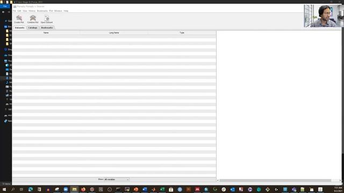Open File Explorer from the taskbar
Screen dimensions: 344x193
(74, 189)
